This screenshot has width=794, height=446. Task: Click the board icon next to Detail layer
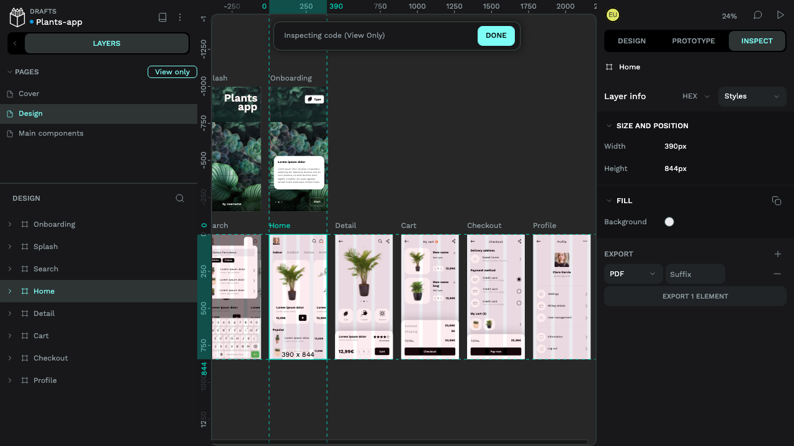[25, 313]
